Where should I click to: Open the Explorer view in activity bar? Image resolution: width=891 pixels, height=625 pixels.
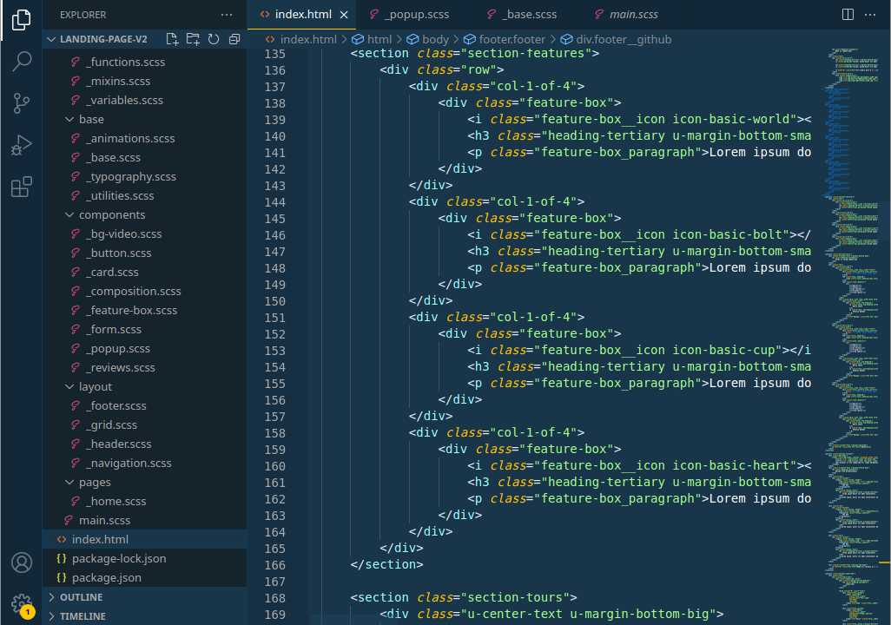pos(21,20)
